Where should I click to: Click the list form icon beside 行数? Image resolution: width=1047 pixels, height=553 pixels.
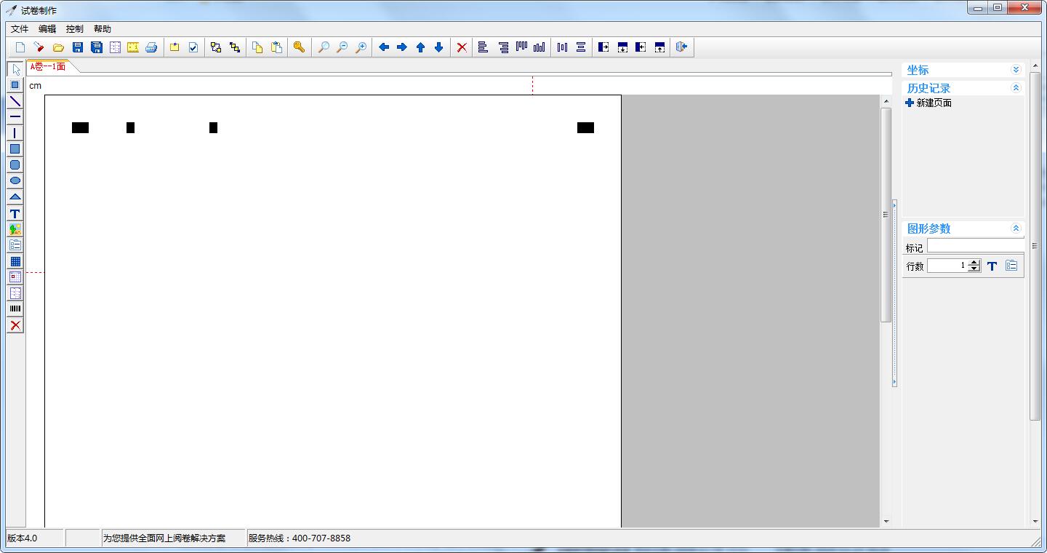1011,266
